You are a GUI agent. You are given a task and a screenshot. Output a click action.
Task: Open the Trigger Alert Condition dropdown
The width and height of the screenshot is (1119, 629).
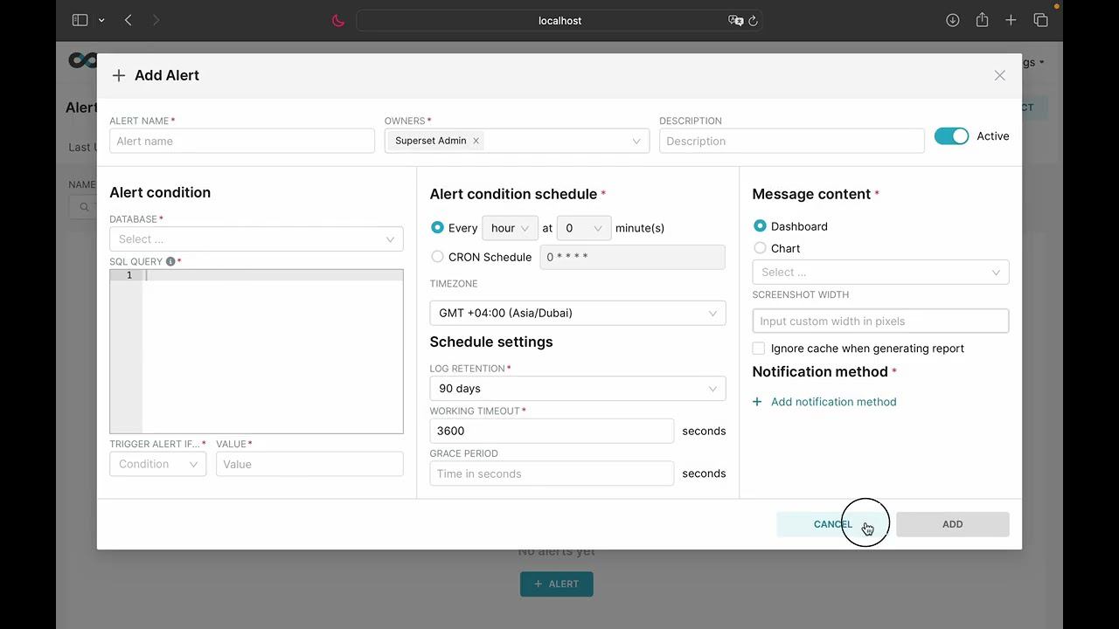point(157,464)
